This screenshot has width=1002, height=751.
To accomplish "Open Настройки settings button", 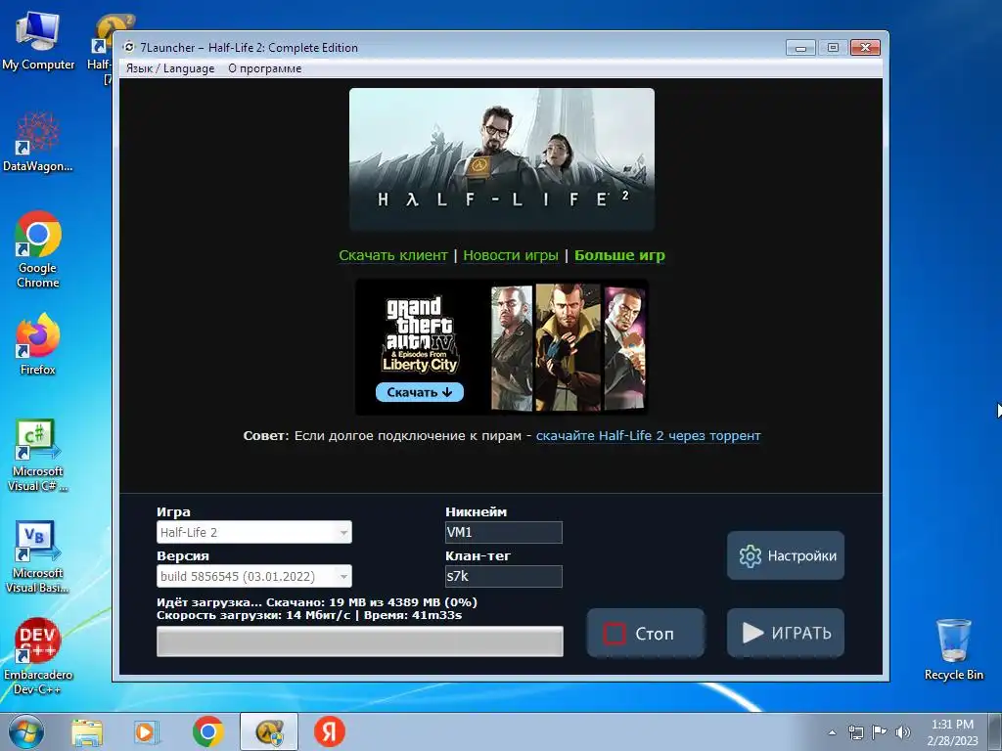I will [x=786, y=555].
